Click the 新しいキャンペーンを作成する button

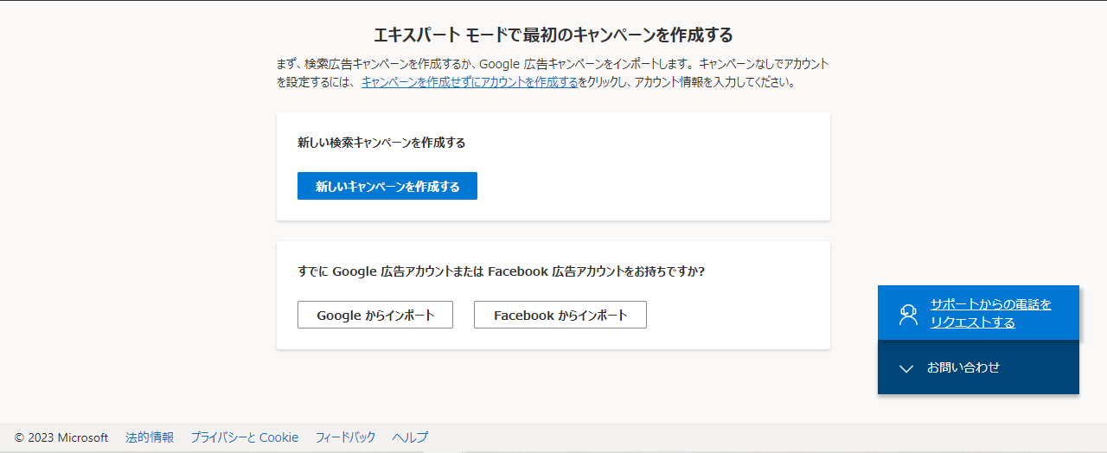tap(387, 186)
